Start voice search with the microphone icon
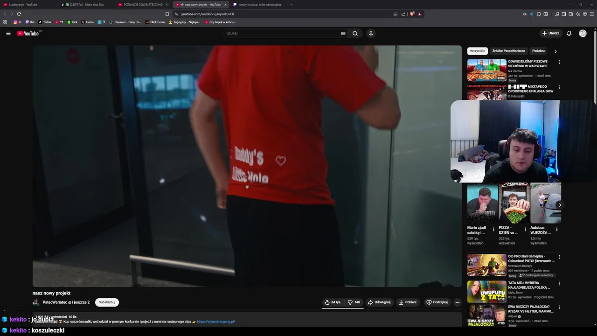 pyautogui.click(x=371, y=34)
